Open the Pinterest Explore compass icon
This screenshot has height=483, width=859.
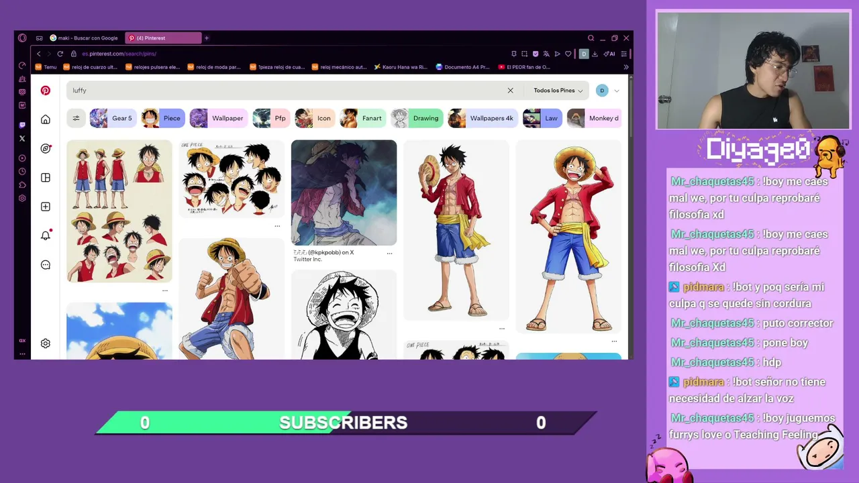click(x=46, y=148)
